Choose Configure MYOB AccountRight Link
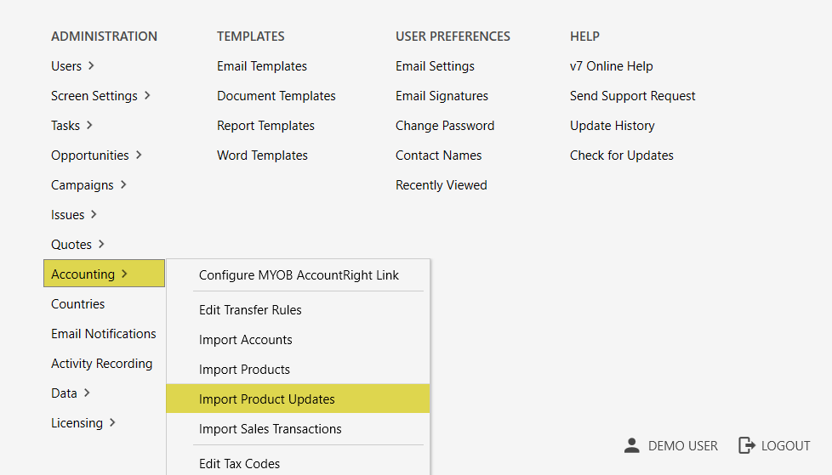The height and width of the screenshot is (475, 832). click(x=299, y=275)
